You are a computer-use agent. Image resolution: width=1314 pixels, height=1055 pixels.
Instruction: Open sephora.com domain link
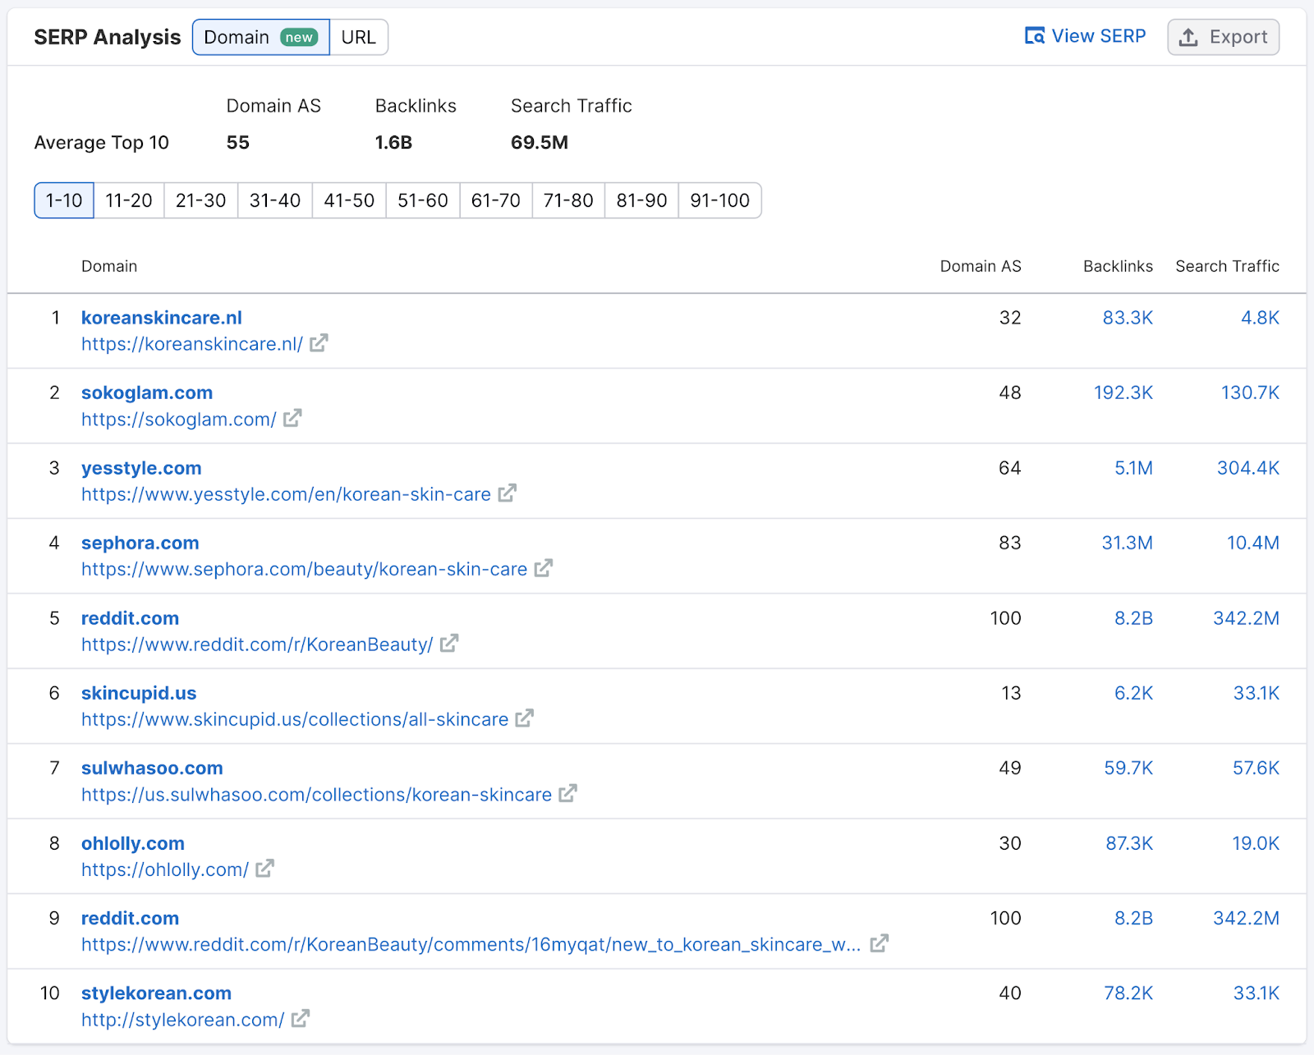[x=140, y=543]
